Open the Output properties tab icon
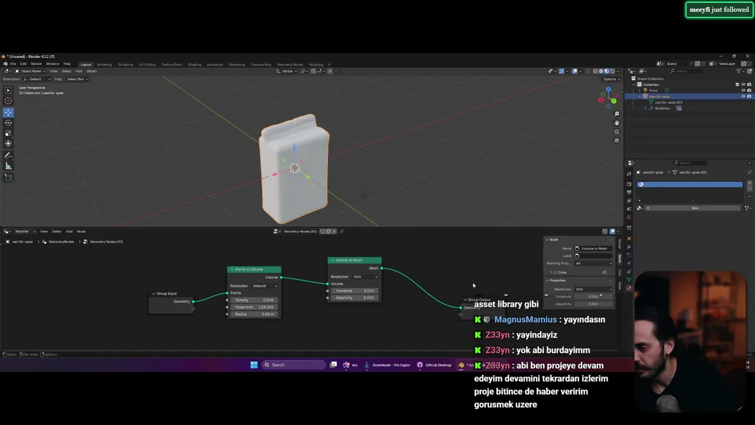755x425 pixels. 629,192
